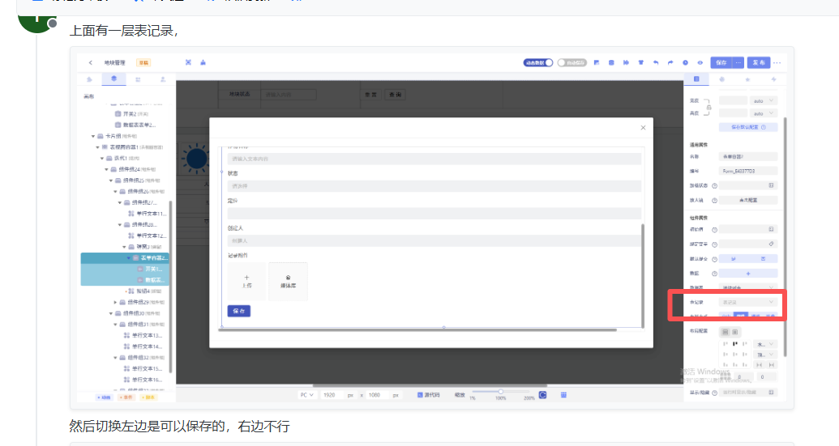Click the 发布 publish button
The width and height of the screenshot is (839, 446).
coord(758,62)
